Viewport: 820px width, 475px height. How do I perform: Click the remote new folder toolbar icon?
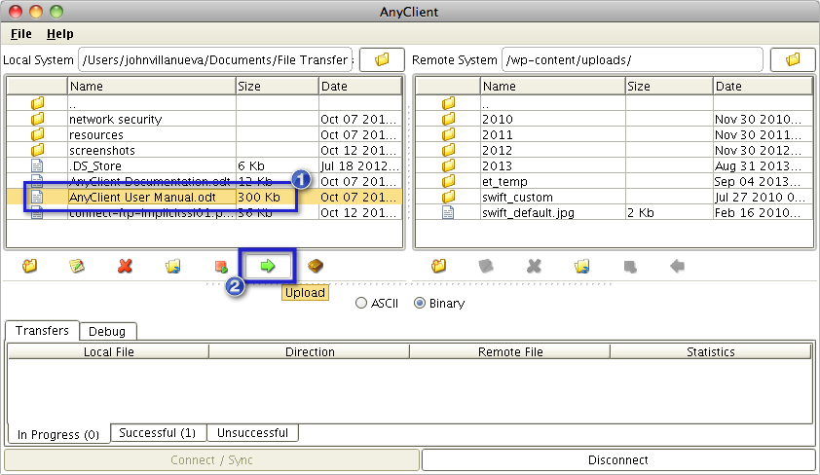(439, 266)
